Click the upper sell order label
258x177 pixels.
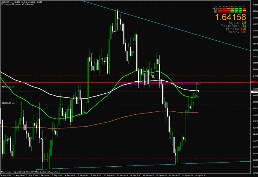tap(8, 87)
